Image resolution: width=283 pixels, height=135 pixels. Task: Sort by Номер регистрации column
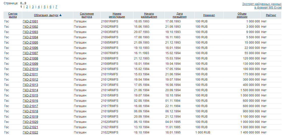tap(117, 15)
